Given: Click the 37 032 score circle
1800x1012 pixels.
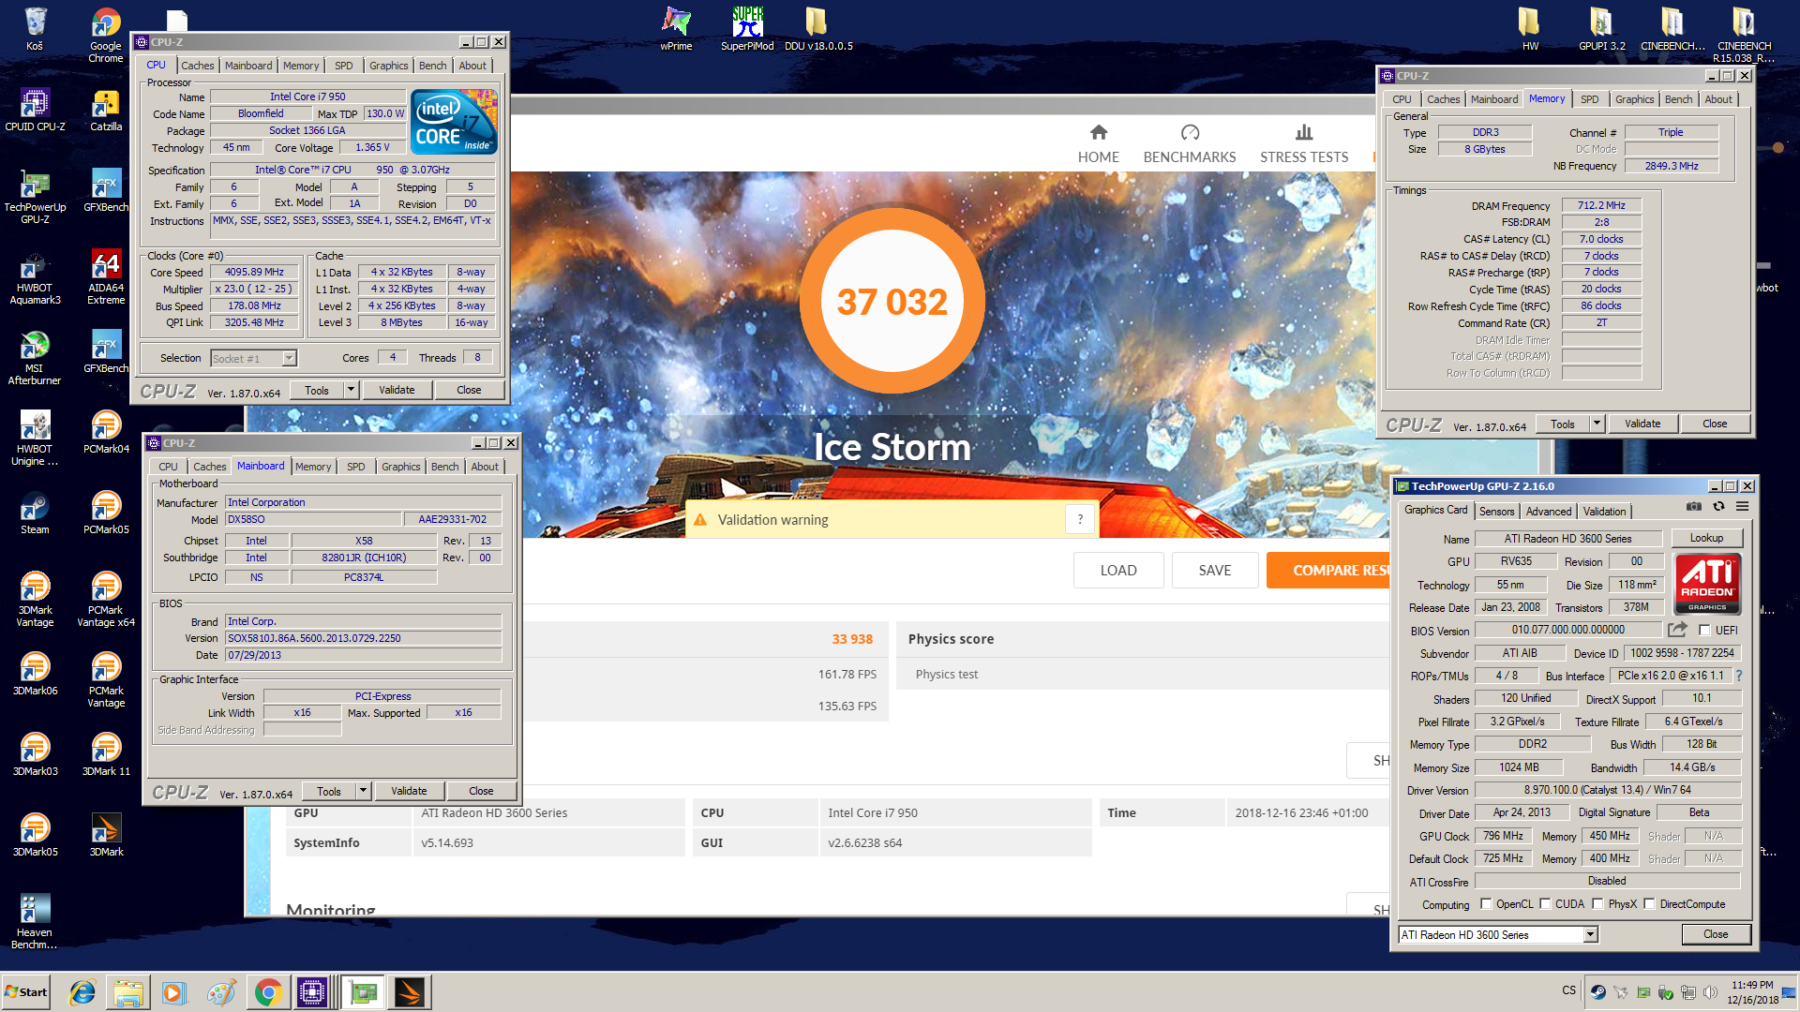Looking at the screenshot, I should 892,301.
